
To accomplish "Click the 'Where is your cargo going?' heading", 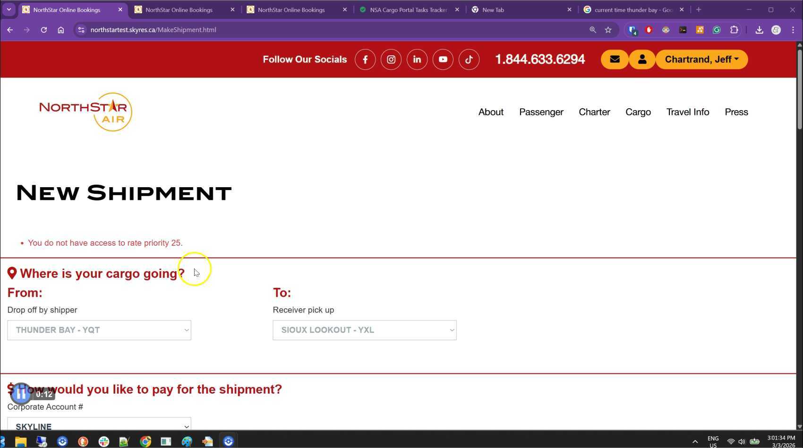I will pyautogui.click(x=102, y=274).
